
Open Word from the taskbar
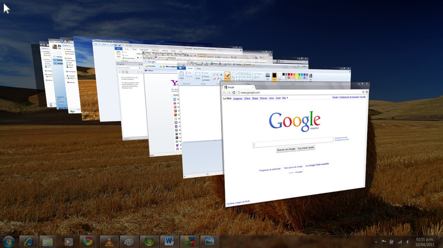169,241
